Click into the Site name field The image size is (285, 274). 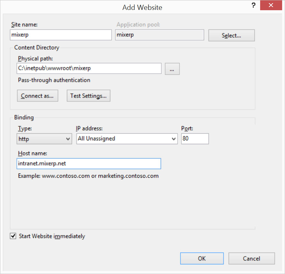[61, 35]
